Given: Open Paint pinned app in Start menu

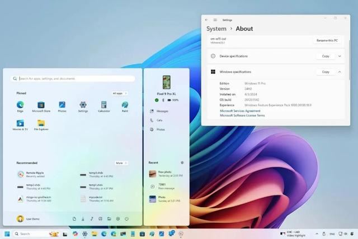Looking at the screenshot, I should (125, 107).
